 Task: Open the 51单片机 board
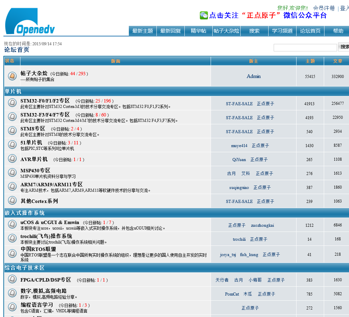(x=31, y=142)
